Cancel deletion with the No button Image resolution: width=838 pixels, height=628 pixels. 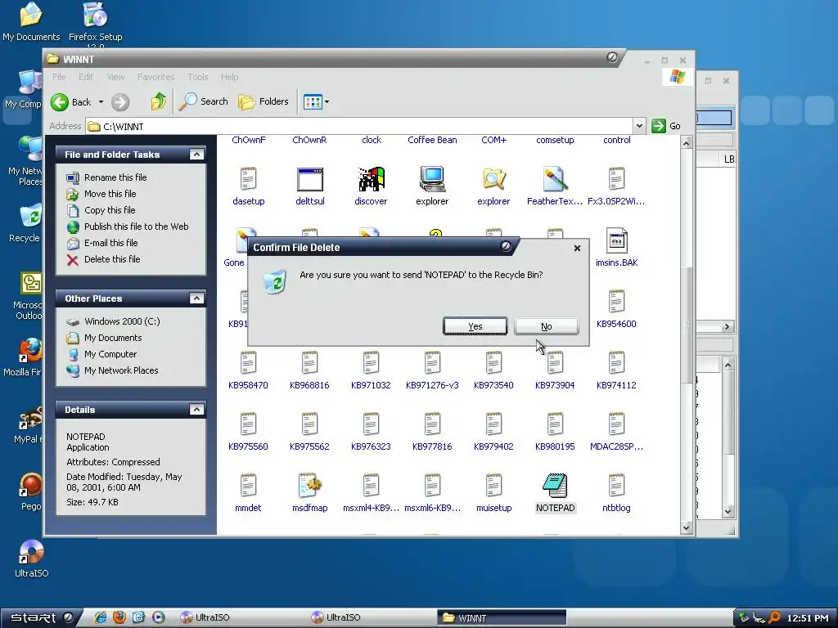tap(546, 326)
